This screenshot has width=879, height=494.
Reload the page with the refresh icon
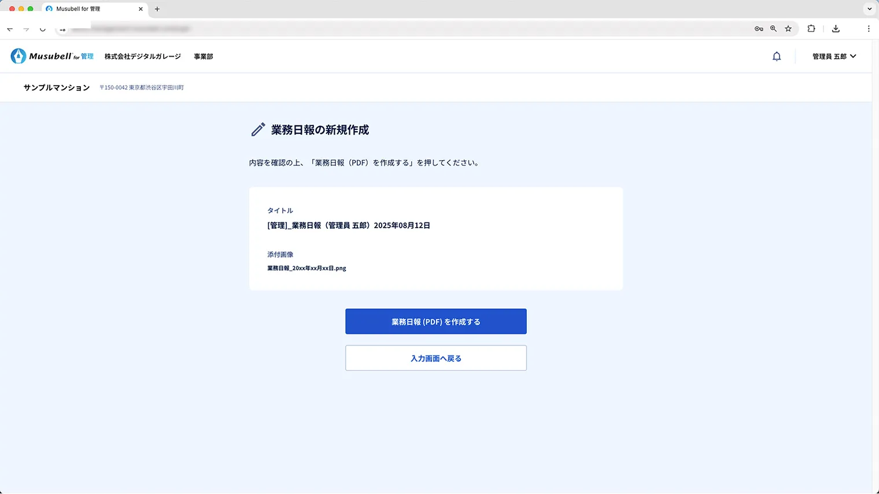click(42, 28)
